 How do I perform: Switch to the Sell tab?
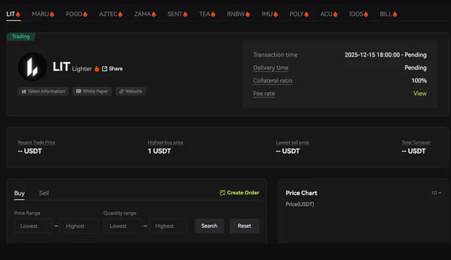(x=43, y=193)
